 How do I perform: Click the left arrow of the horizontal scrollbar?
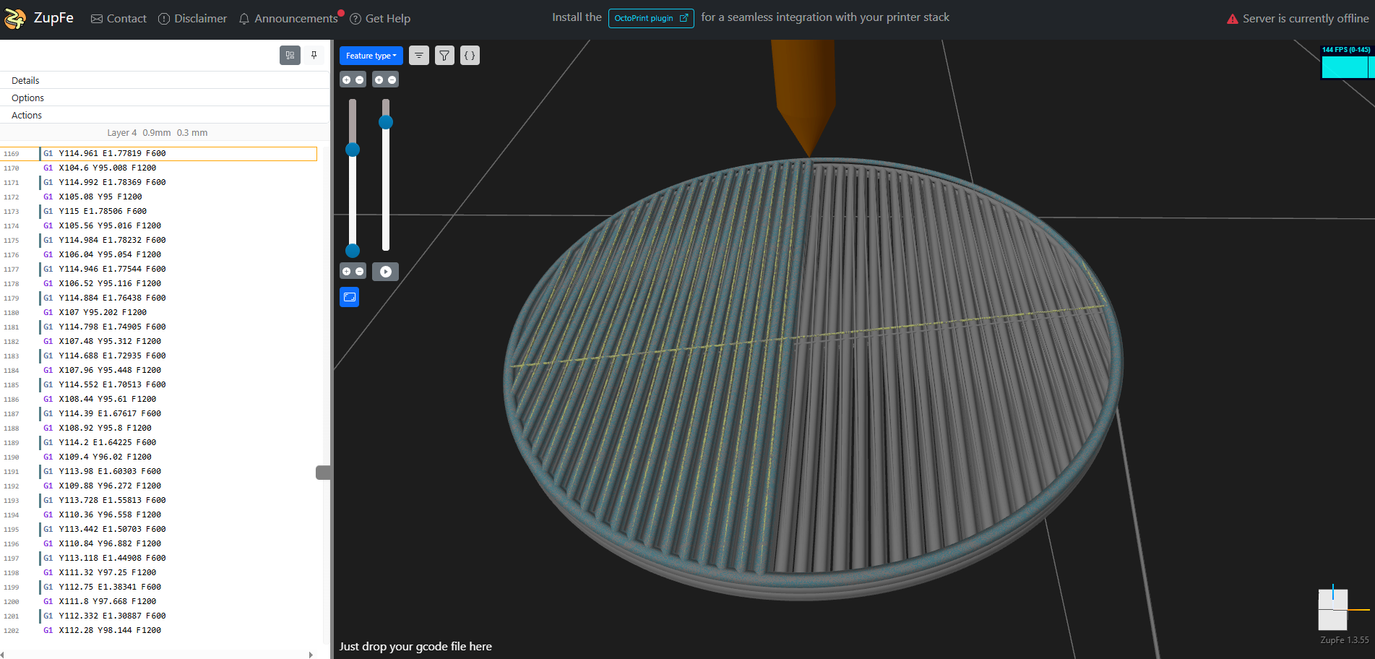pos(2,655)
